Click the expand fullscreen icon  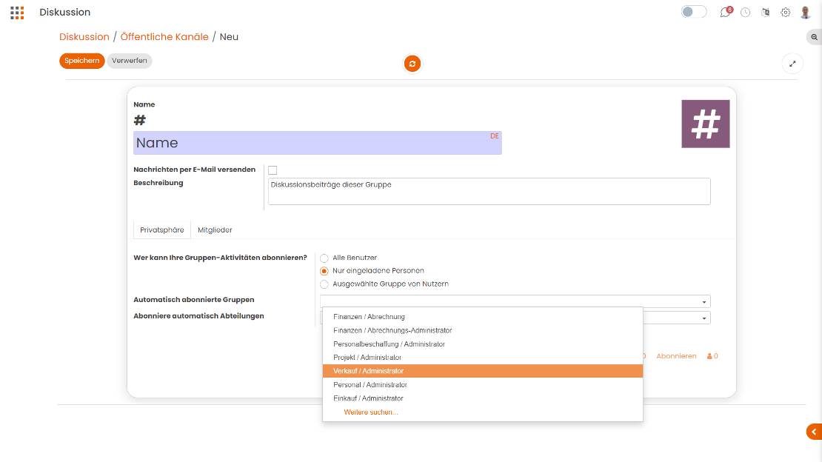[792, 64]
